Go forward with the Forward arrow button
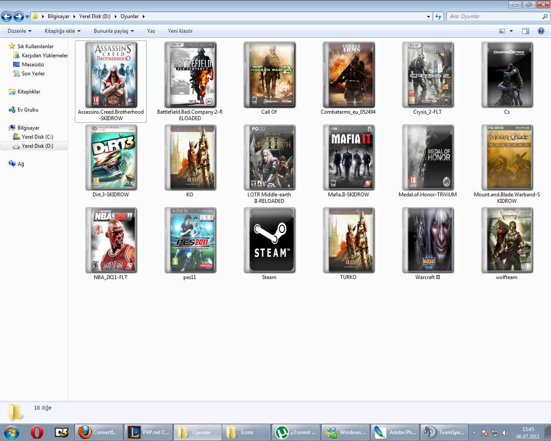The height and width of the screenshot is (441, 551). point(19,16)
